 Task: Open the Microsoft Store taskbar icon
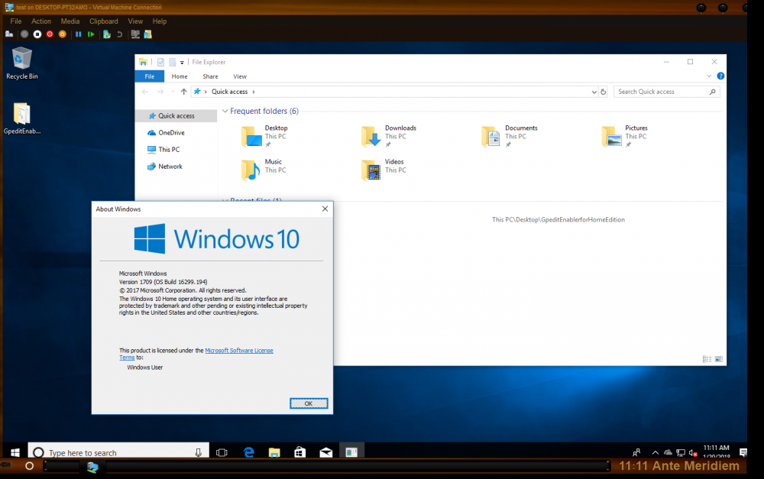click(300, 452)
